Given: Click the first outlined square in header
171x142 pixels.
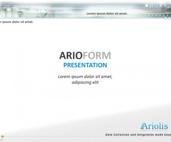Looking at the screenshot, I should 151,5.
